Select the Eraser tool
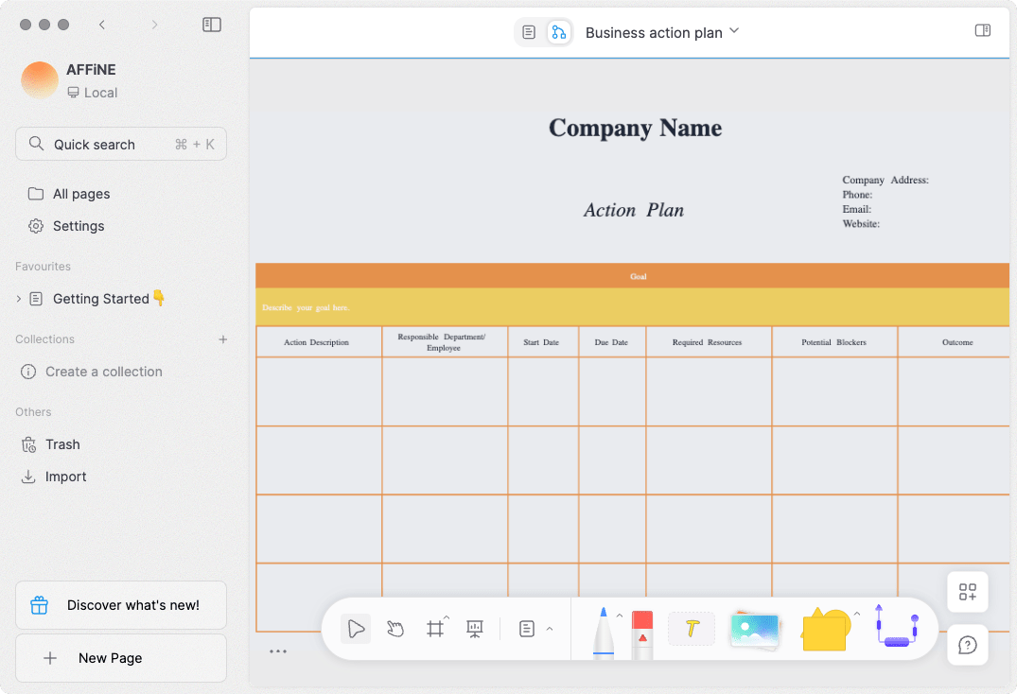 point(642,628)
